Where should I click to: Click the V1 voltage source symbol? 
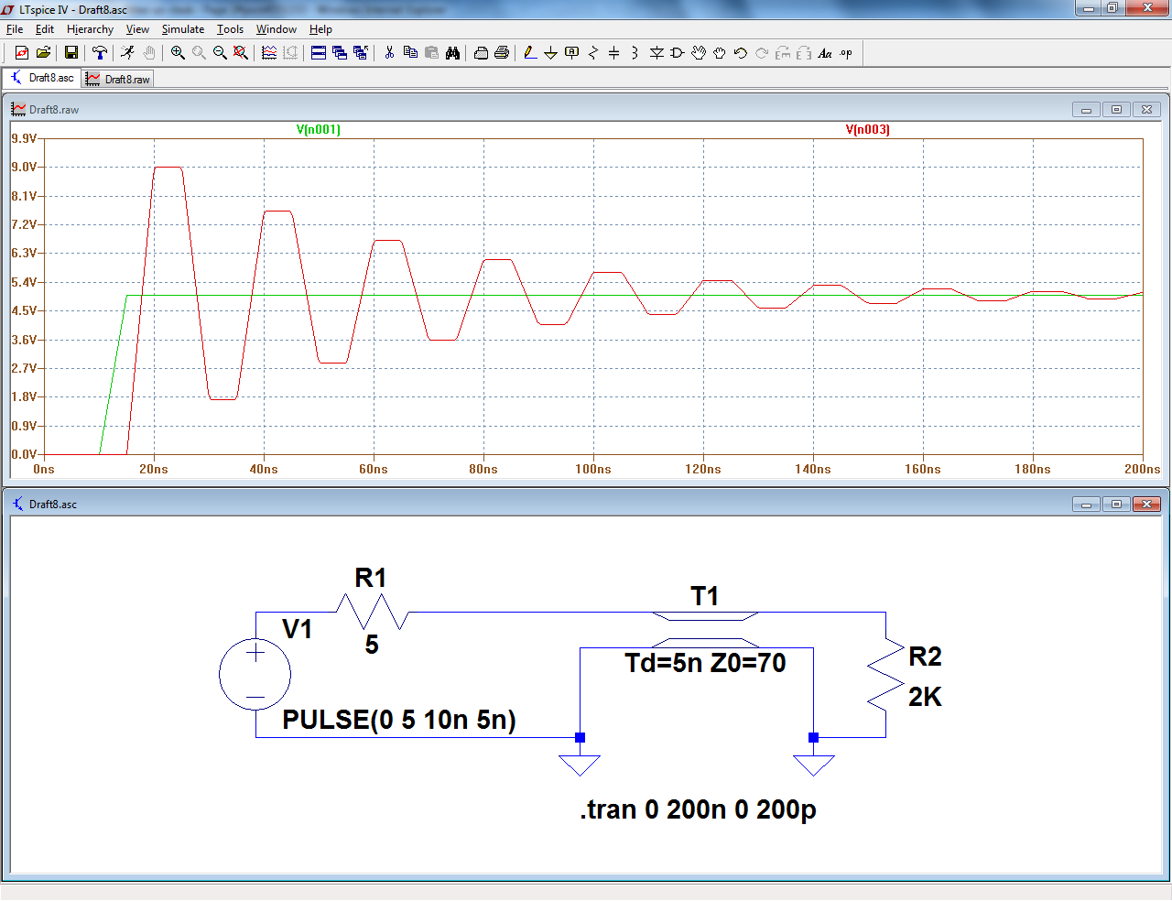(x=255, y=675)
